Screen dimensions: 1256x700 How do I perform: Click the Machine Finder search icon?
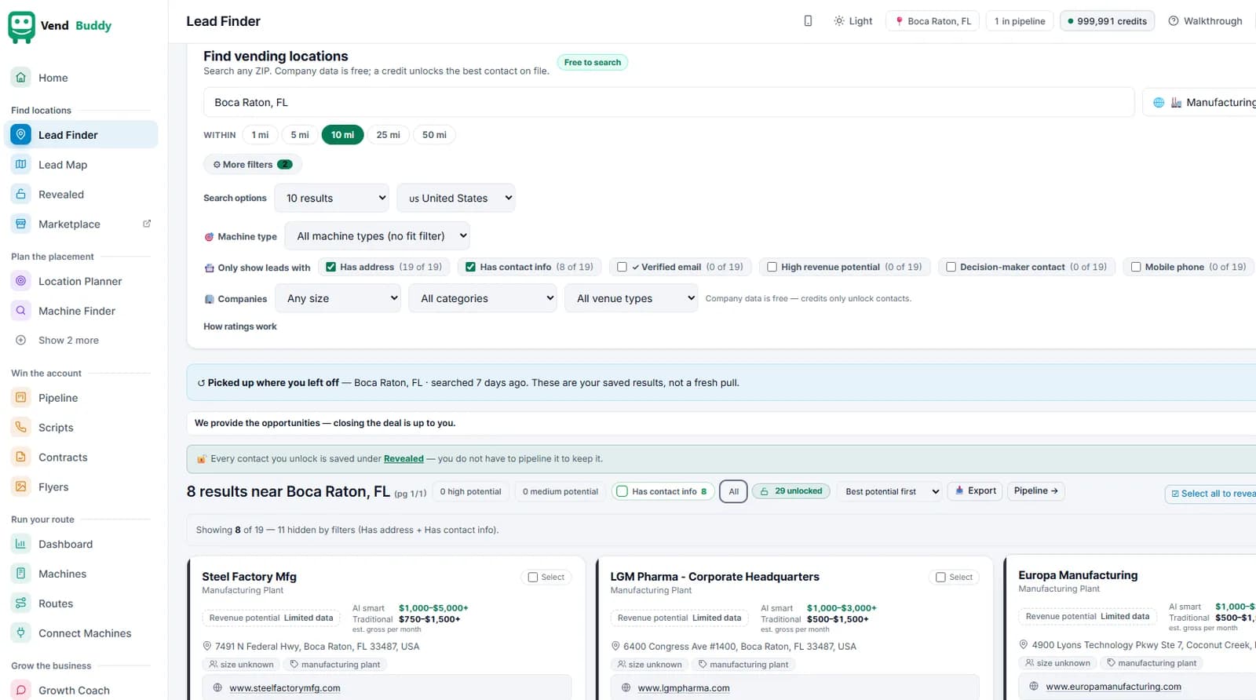pyautogui.click(x=21, y=311)
